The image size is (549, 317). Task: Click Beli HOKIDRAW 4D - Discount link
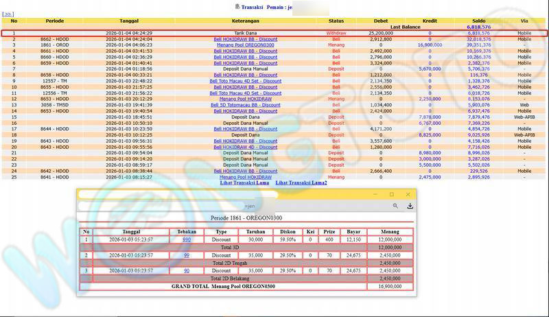point(246,147)
